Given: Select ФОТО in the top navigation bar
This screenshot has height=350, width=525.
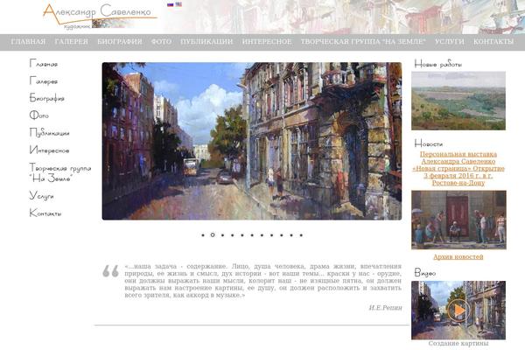Looking at the screenshot, I should click(161, 42).
